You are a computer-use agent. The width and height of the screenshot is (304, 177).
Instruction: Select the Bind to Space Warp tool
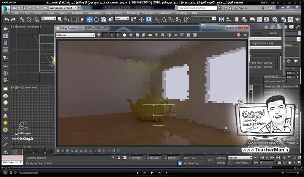click(36, 19)
